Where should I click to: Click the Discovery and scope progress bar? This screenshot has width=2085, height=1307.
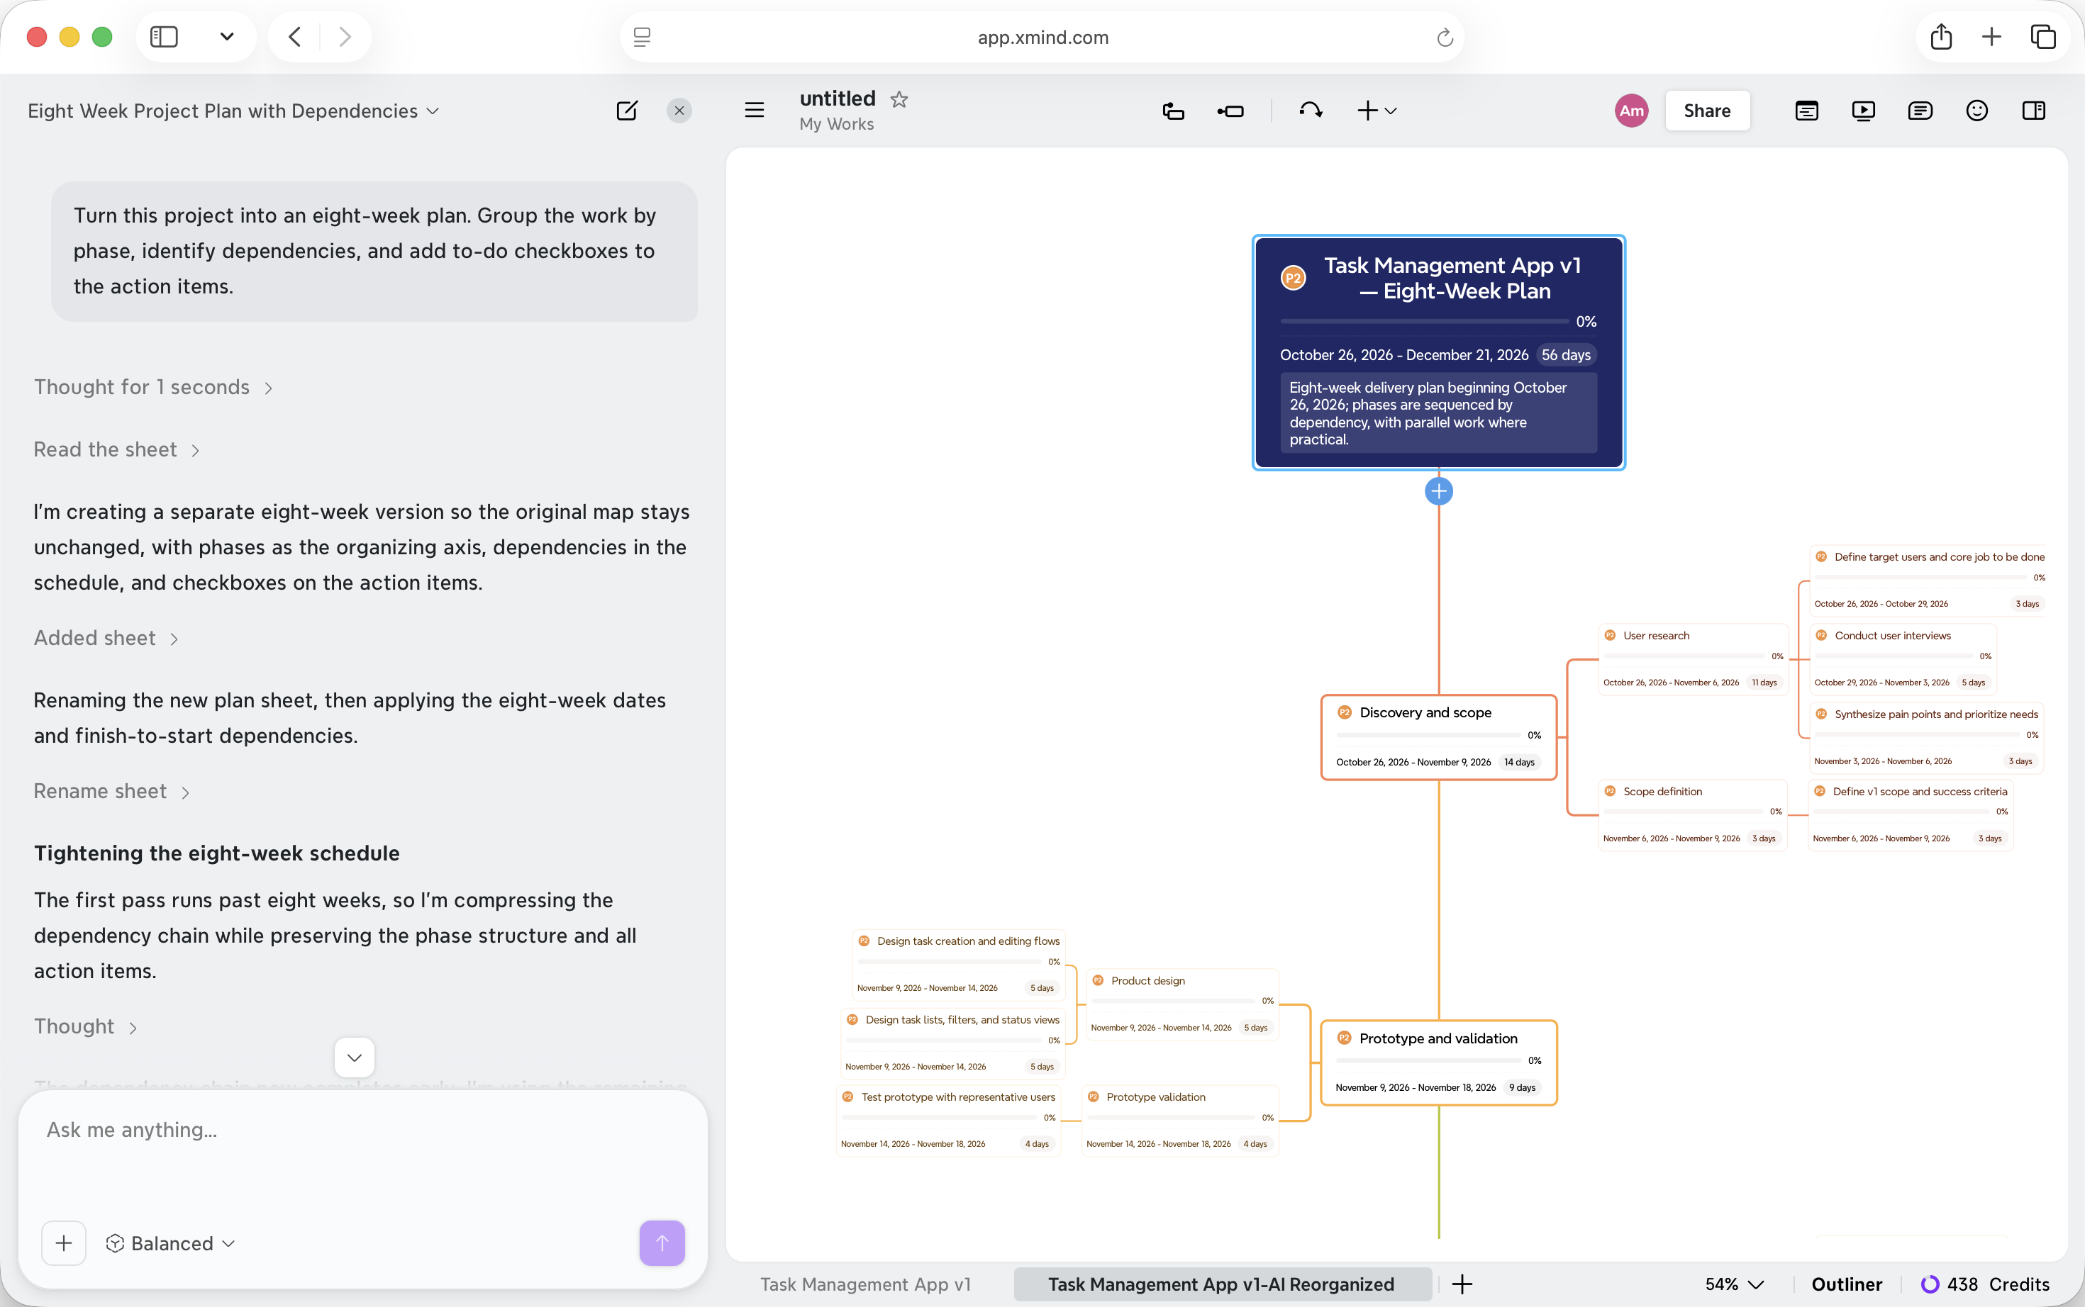pos(1428,736)
